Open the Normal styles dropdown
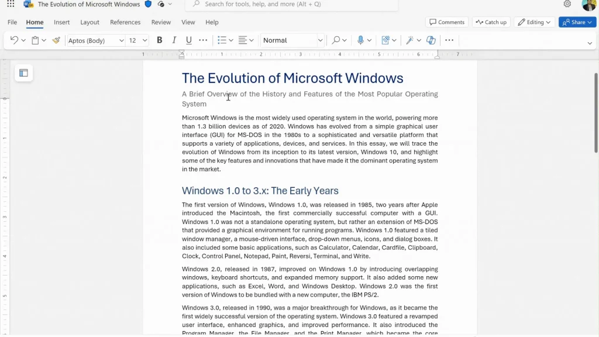 [292, 40]
